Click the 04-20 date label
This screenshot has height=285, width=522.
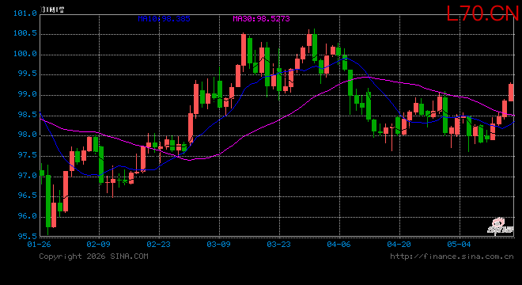pos(399,245)
